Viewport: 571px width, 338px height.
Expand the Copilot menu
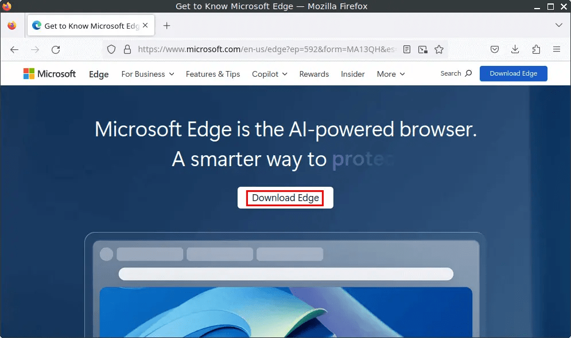(270, 74)
